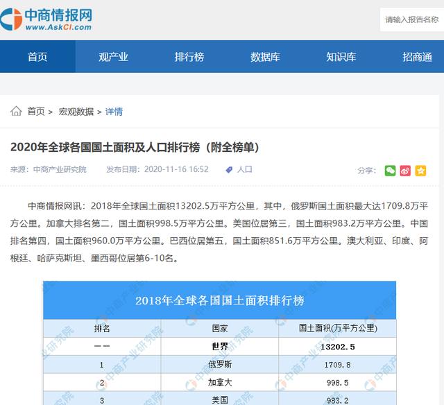The height and width of the screenshot is (405, 444).
Task: Click breadcrumb link 宏观数据
Action: pyautogui.click(x=76, y=112)
